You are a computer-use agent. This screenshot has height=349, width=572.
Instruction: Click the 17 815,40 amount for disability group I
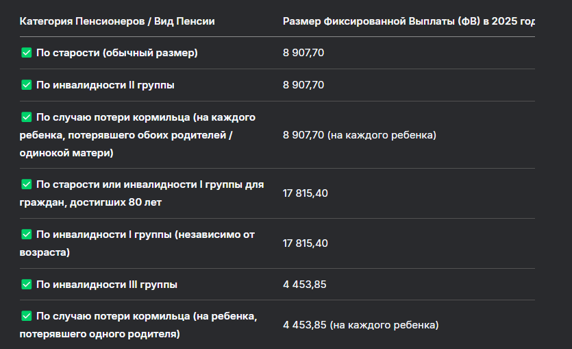pyautogui.click(x=306, y=243)
